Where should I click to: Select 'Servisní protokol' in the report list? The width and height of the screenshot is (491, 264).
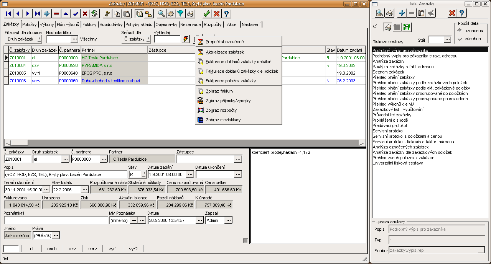point(388,131)
